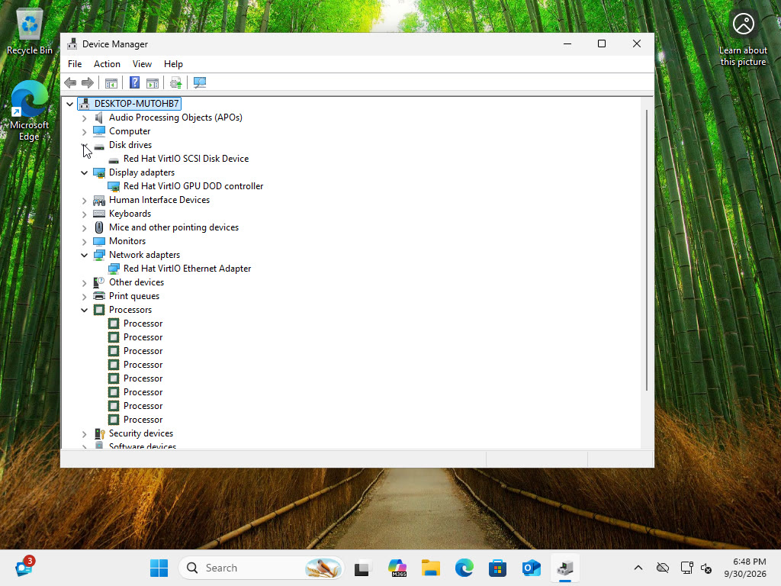The height and width of the screenshot is (586, 781).
Task: Collapse the Processors category
Action: 84,310
